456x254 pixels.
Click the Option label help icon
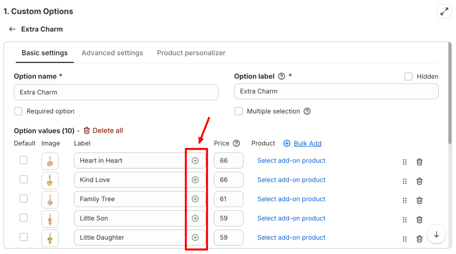point(281,76)
